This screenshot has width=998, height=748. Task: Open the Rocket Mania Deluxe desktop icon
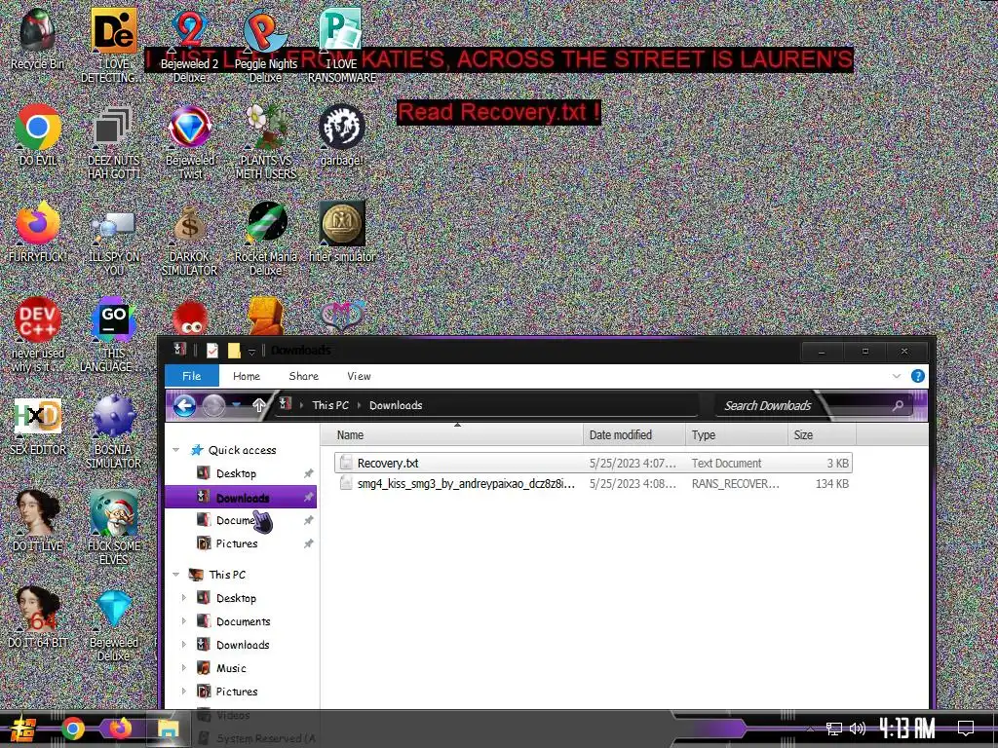[266, 238]
